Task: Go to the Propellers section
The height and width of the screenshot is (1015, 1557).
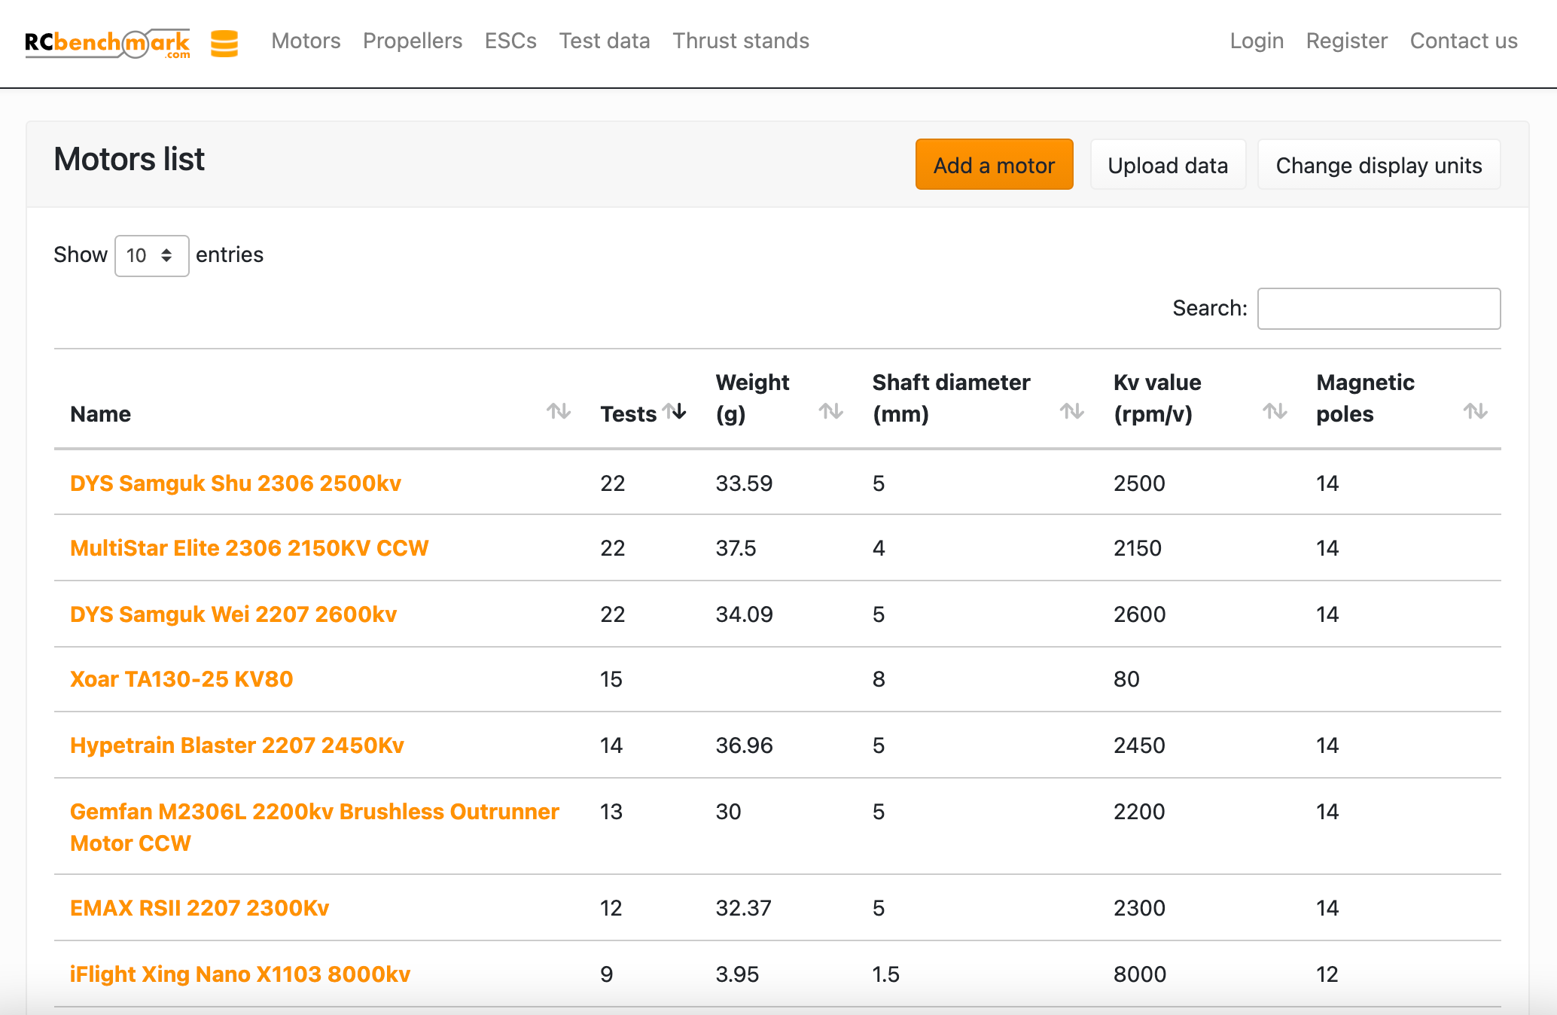Action: click(413, 41)
